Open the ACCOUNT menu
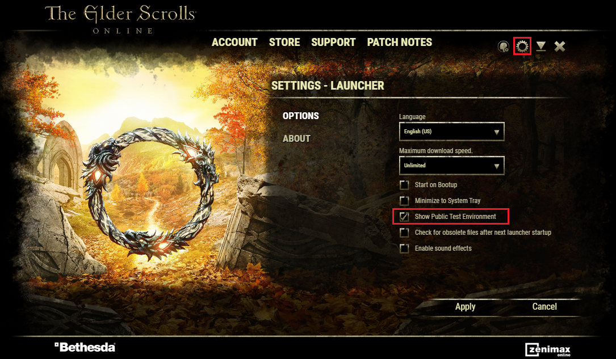 click(234, 43)
